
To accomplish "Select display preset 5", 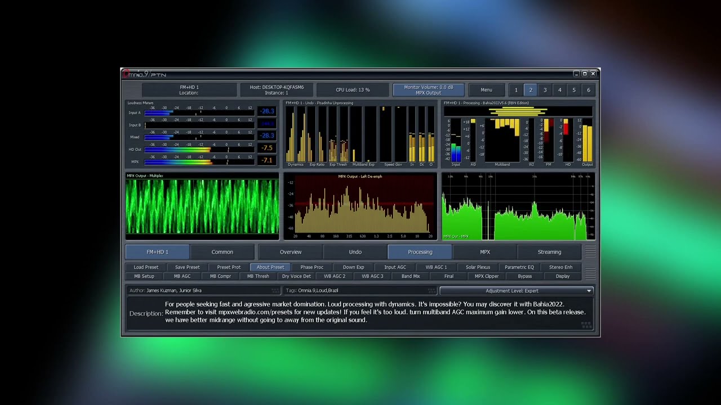I will pos(574,90).
